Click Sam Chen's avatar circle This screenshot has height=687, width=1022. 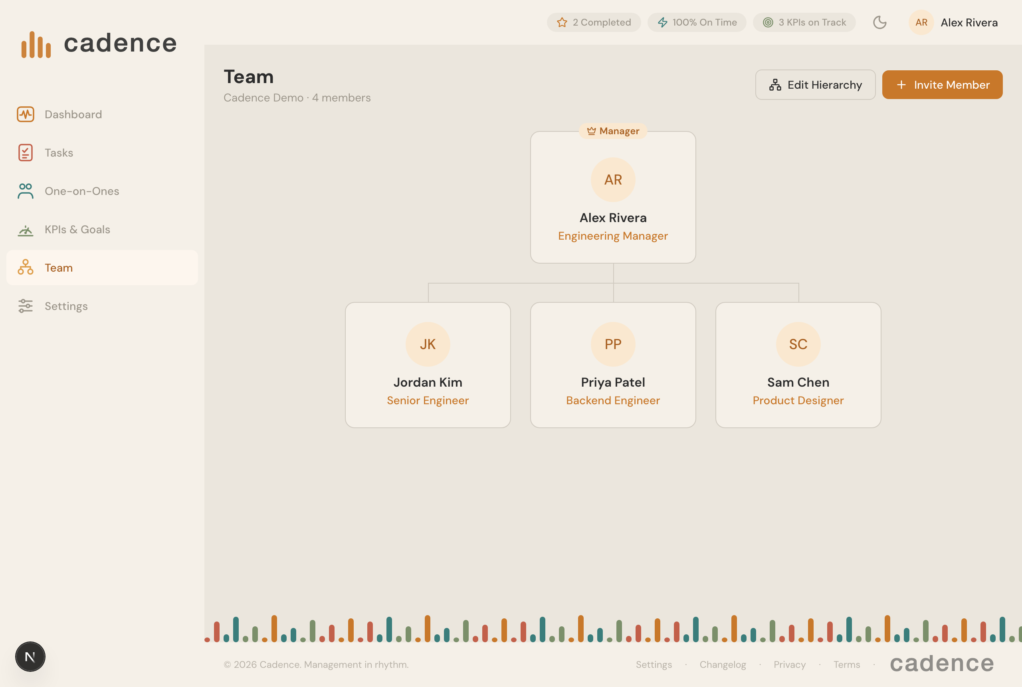798,344
